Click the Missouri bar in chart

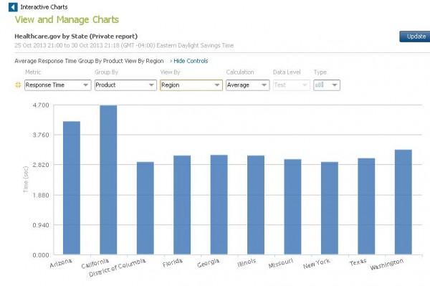(292, 206)
